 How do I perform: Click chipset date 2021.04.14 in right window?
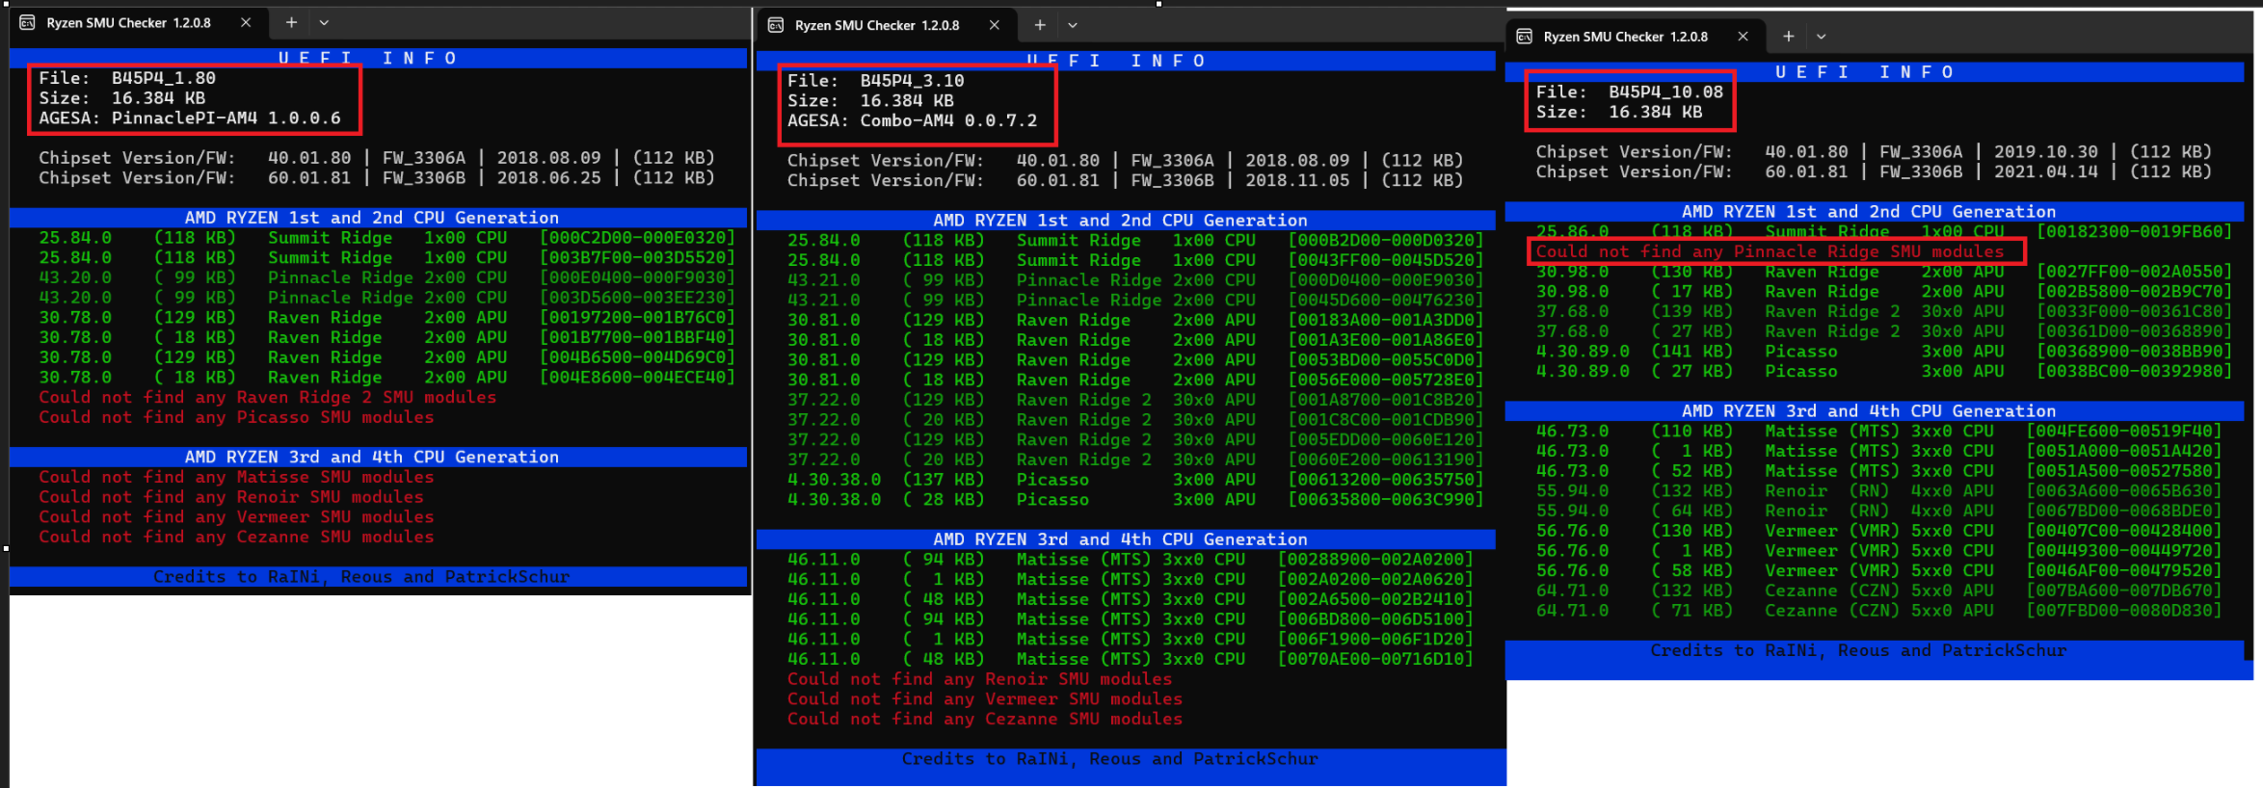coord(2046,172)
